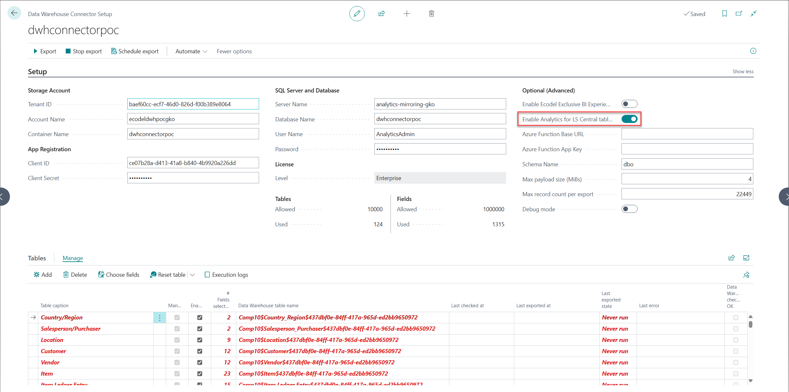Open page in new window icon

pos(739,13)
